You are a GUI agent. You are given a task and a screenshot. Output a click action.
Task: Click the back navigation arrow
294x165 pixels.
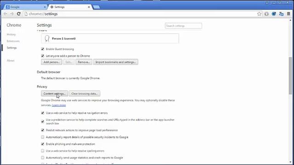click(x=5, y=14)
